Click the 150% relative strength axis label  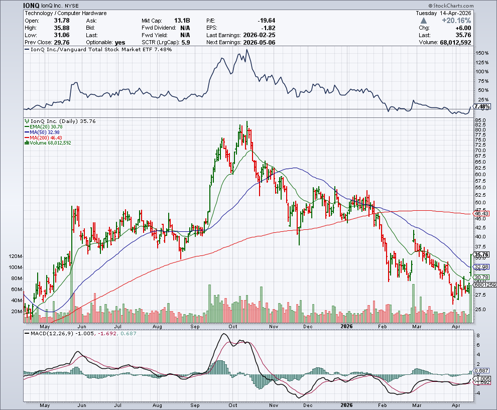(482, 53)
